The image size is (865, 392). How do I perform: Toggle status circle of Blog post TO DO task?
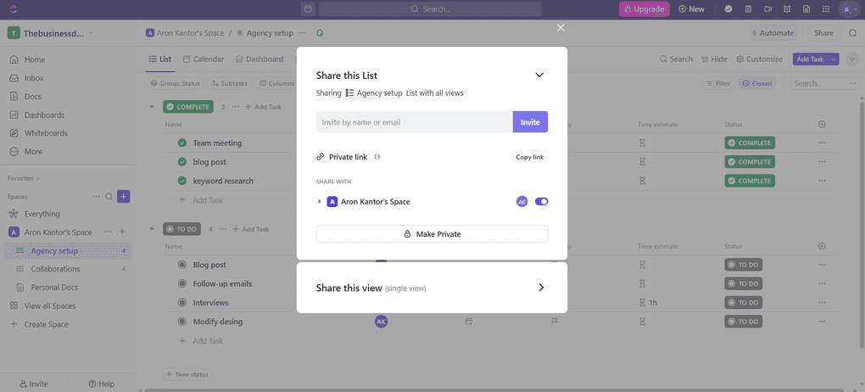click(x=182, y=265)
